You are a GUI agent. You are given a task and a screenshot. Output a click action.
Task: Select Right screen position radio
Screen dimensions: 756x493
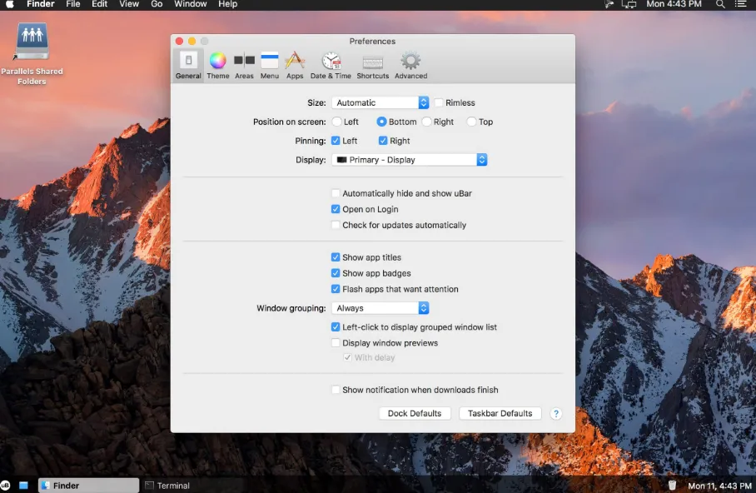coord(426,122)
